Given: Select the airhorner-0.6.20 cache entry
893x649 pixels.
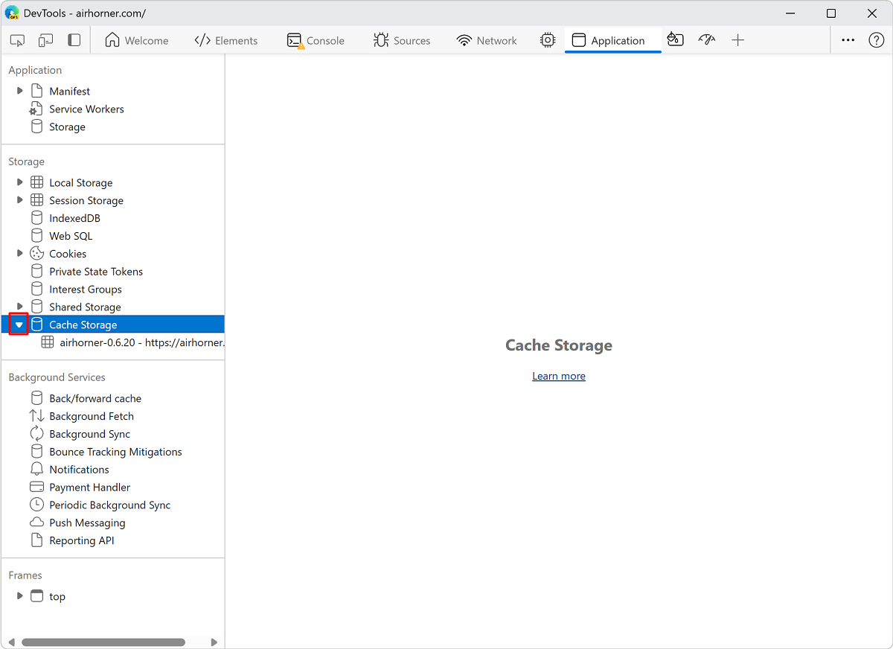Looking at the screenshot, I should coord(141,342).
